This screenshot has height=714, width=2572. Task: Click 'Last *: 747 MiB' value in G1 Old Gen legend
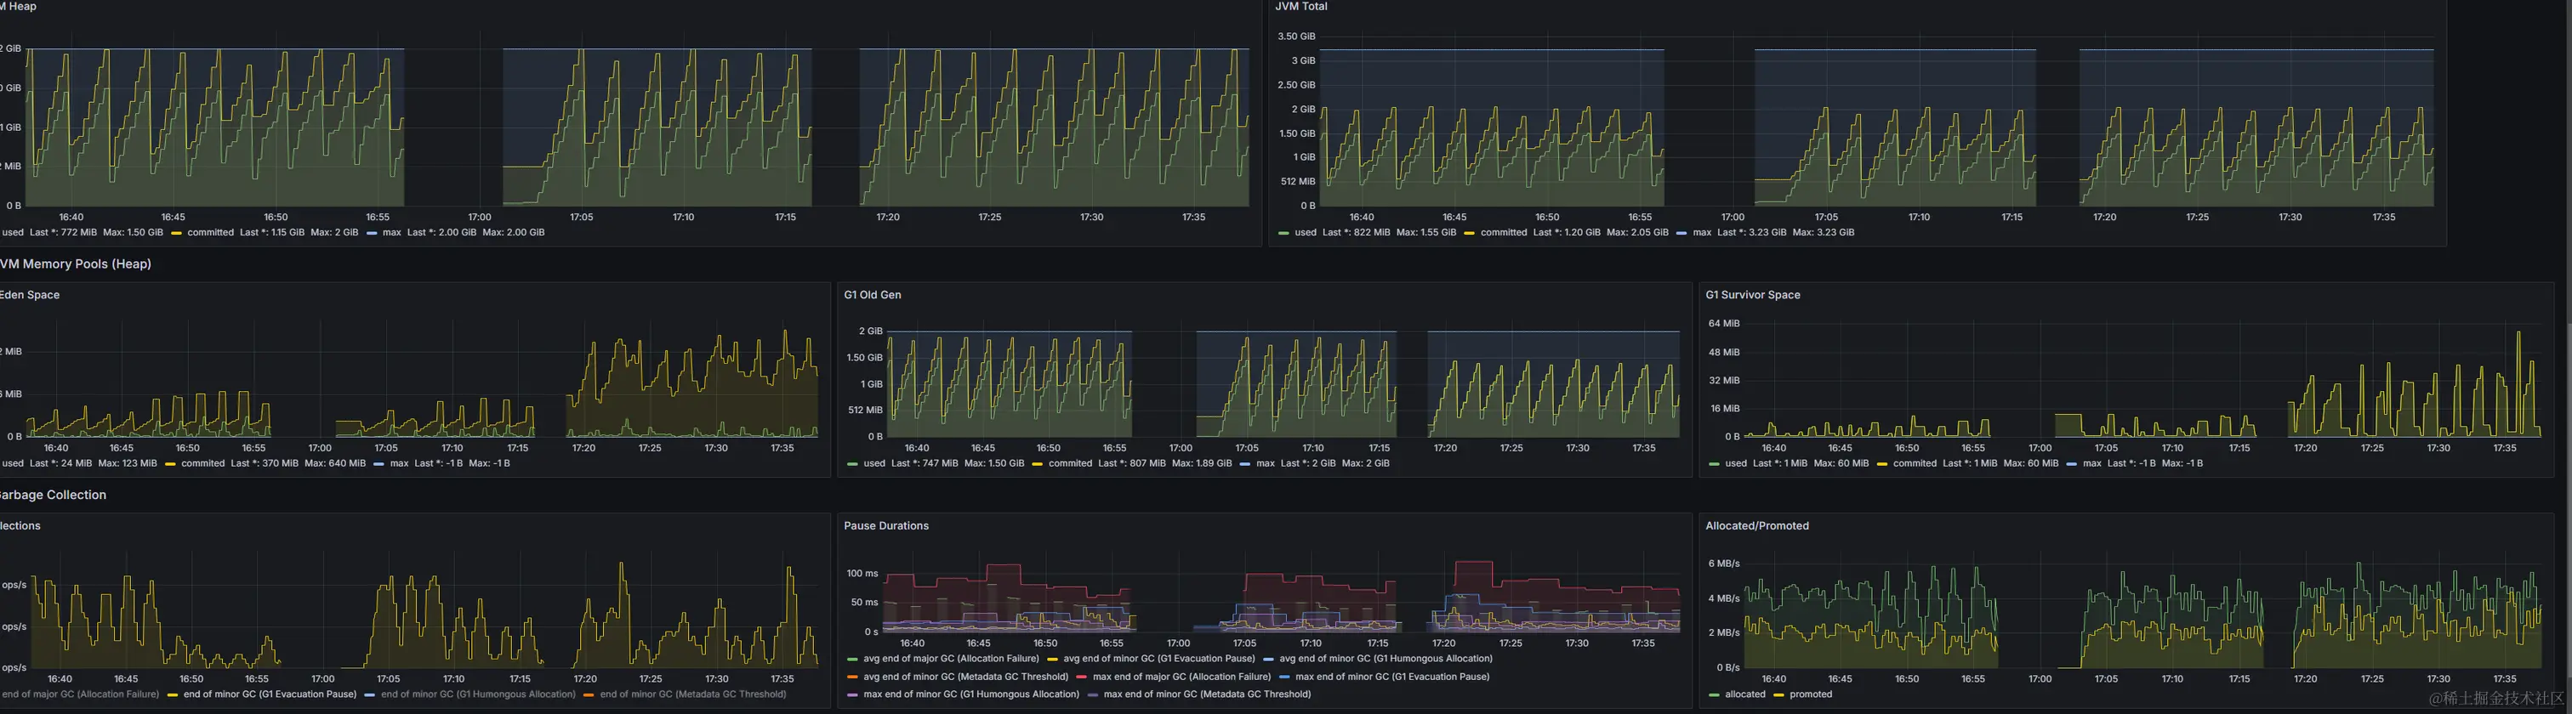coord(925,464)
